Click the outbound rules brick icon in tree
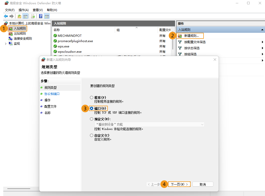The width and height of the screenshot is (265, 196). [11, 34]
